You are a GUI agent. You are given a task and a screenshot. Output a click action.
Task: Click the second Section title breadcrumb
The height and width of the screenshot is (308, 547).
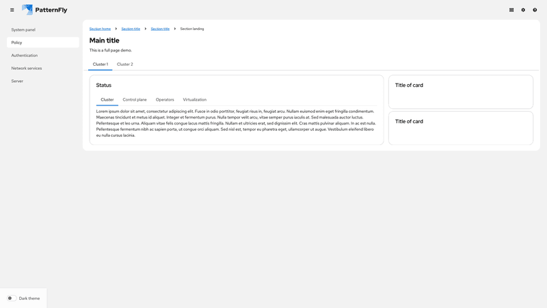[160, 29]
